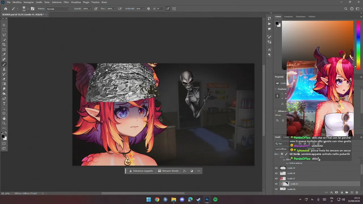Image resolution: width=363 pixels, height=204 pixels.
Task: Select the Move tool
Action: point(4,25)
